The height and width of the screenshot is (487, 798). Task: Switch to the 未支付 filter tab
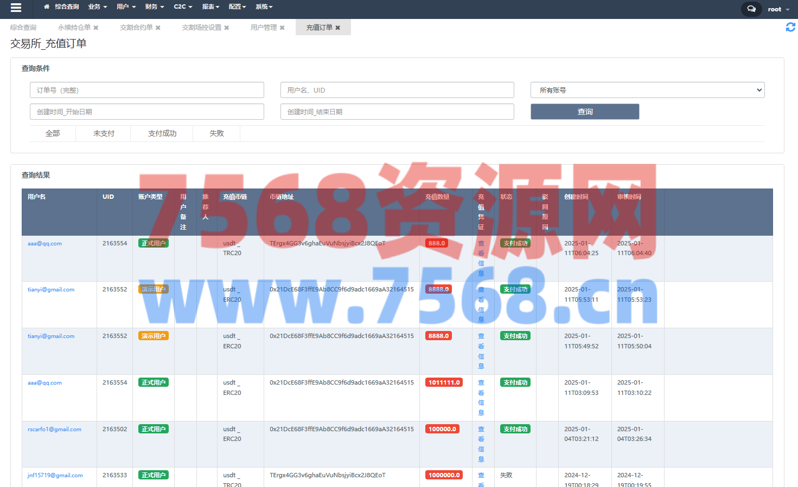pyautogui.click(x=104, y=134)
